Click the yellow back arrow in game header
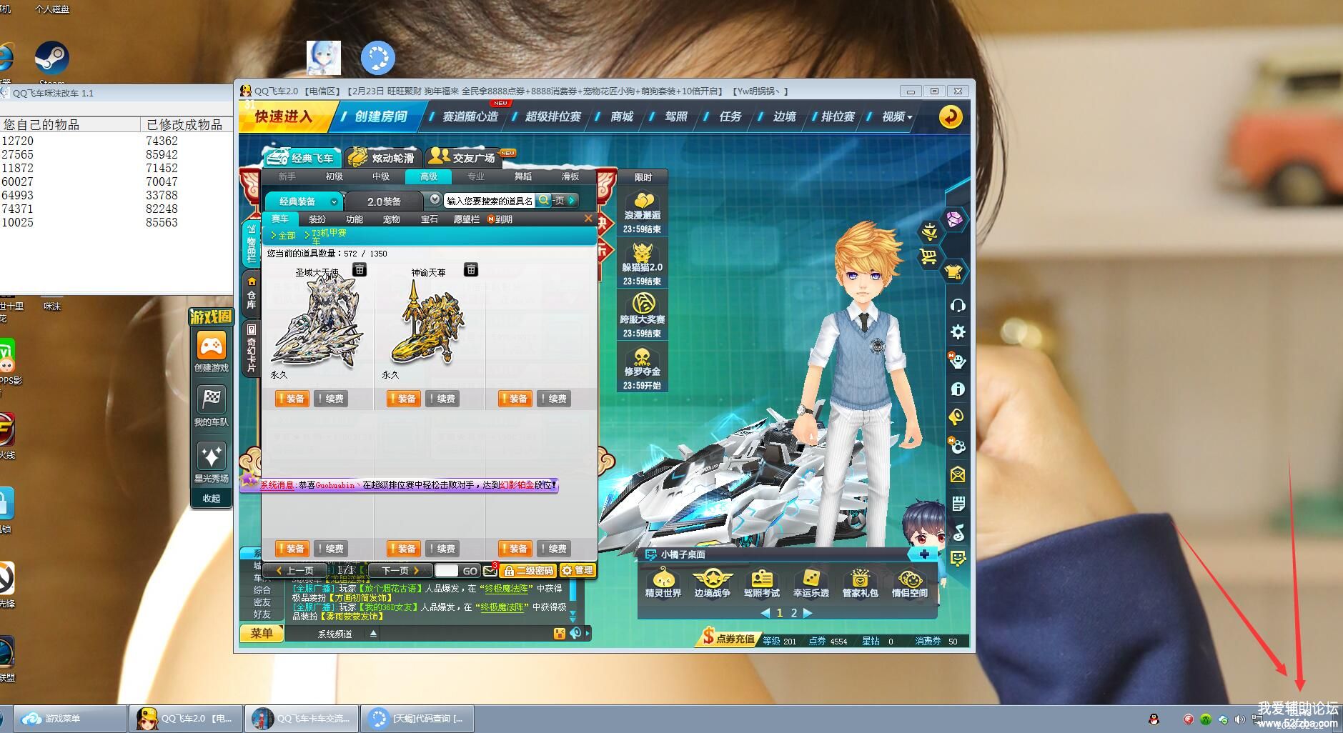Screen dimensions: 1343x733 pos(951,116)
